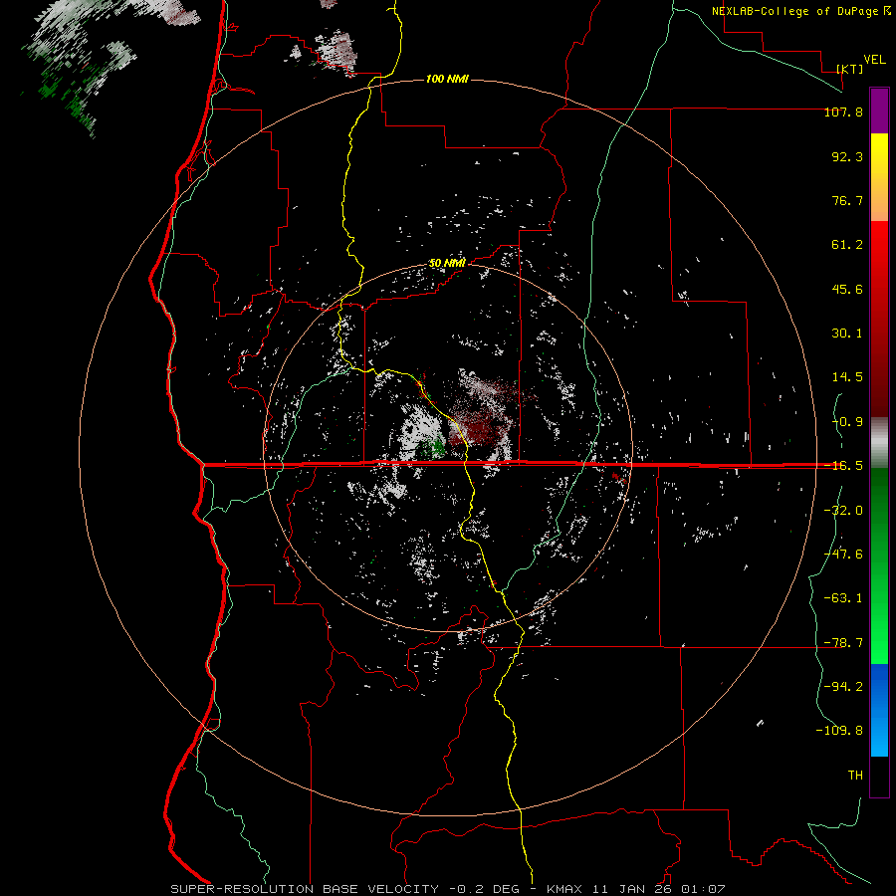Click the 107.8 value on velocity scale
Image resolution: width=896 pixels, height=896 pixels.
point(843,112)
